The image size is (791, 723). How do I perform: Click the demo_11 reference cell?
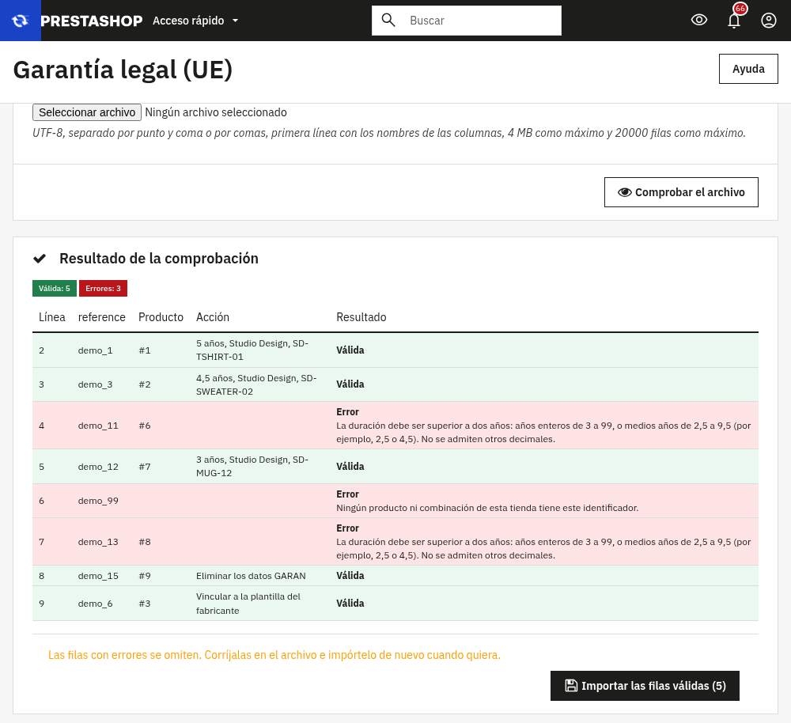(98, 426)
